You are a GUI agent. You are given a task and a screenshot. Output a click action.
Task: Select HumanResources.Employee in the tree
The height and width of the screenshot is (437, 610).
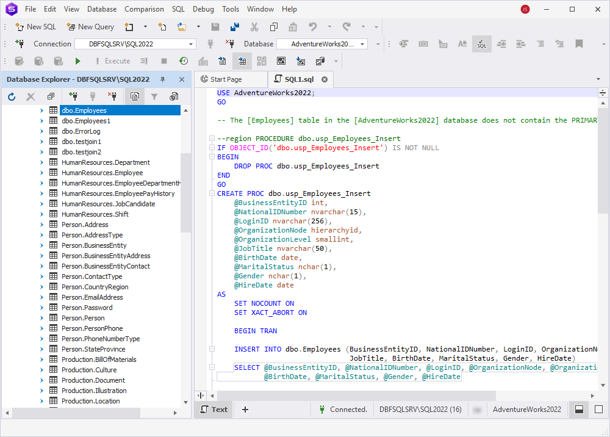click(x=102, y=173)
